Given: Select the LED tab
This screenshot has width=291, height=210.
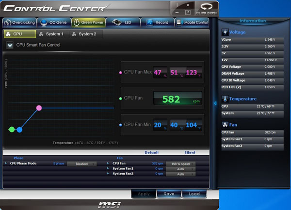Looking at the screenshot, I should coord(123,22).
